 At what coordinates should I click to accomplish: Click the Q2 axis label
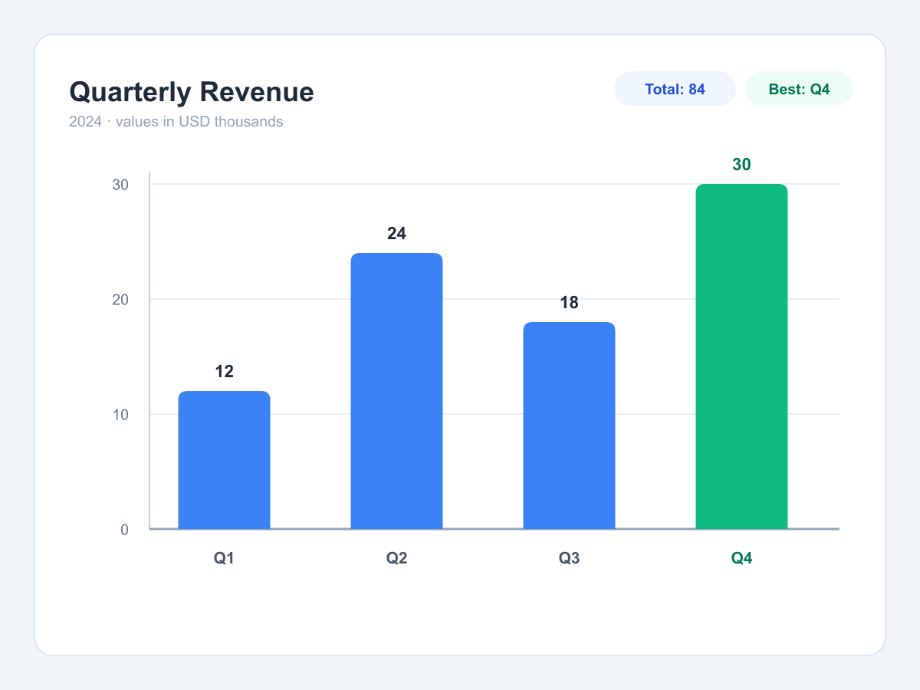point(396,558)
